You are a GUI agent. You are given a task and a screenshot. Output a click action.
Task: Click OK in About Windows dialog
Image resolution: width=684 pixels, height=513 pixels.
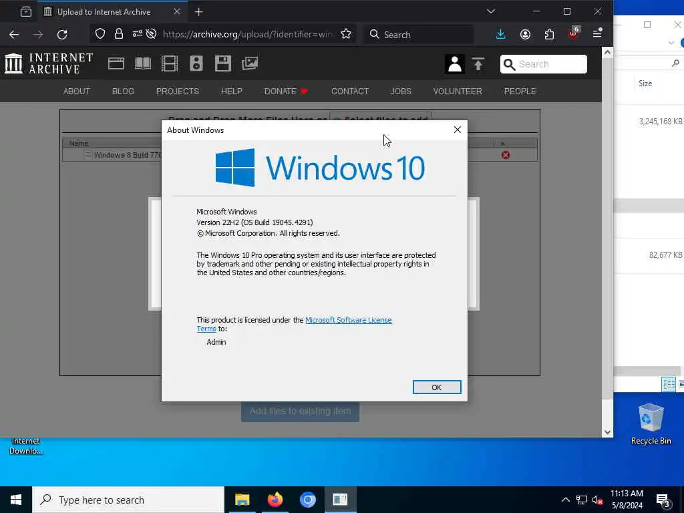tap(437, 387)
